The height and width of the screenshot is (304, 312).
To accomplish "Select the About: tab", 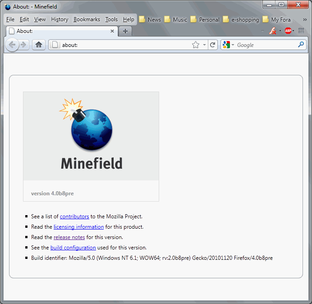I will pos(62,31).
